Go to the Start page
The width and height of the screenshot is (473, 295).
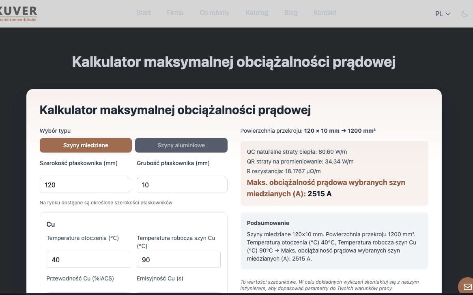[x=143, y=13]
